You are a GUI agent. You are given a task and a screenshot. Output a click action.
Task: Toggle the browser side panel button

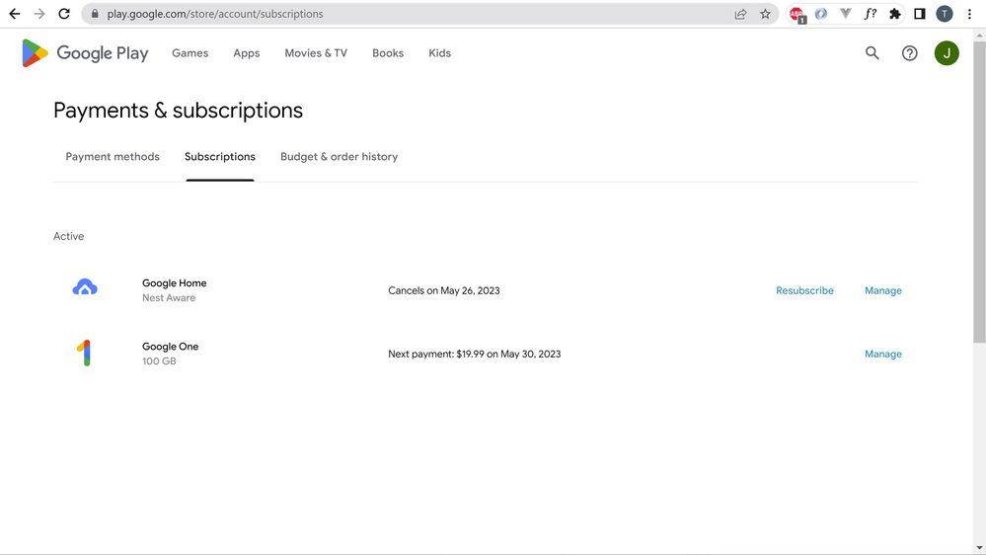[x=919, y=14]
